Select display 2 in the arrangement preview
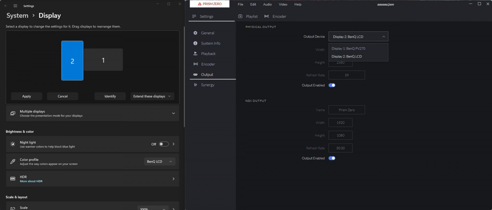 pyautogui.click(x=72, y=61)
